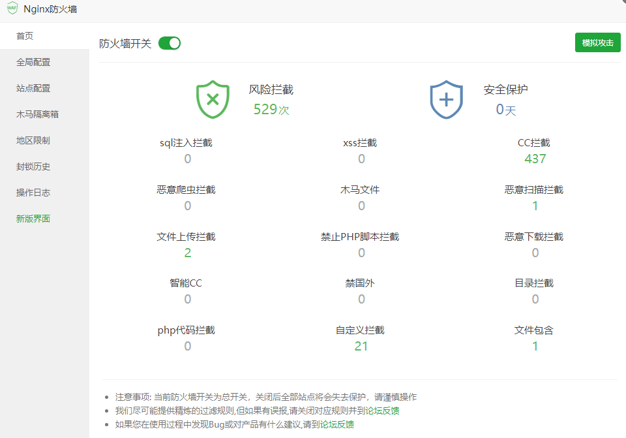Click the sql注入拦截 label

[x=186, y=143]
